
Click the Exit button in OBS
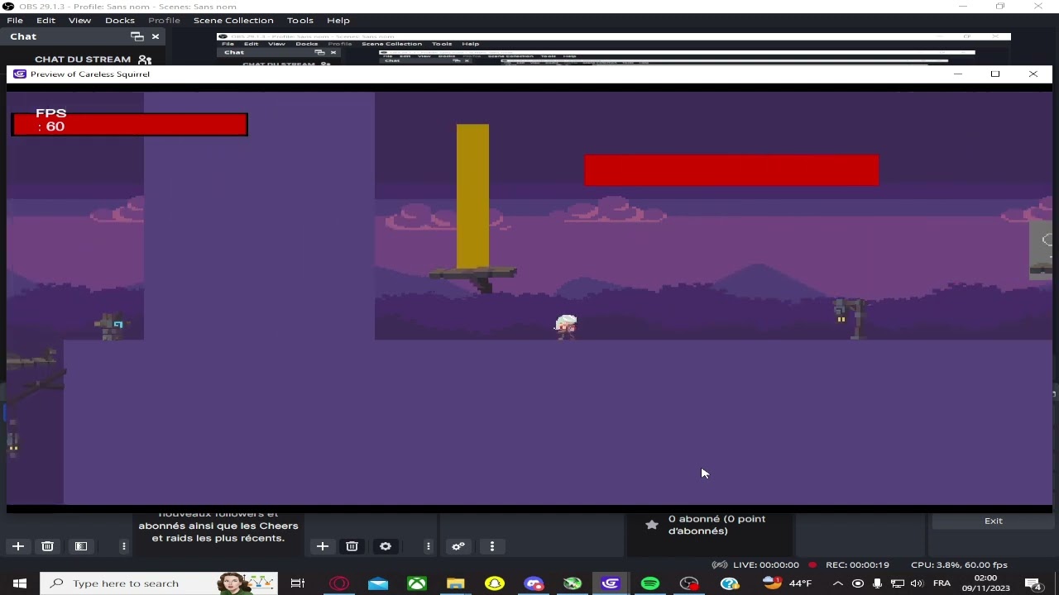point(994,521)
